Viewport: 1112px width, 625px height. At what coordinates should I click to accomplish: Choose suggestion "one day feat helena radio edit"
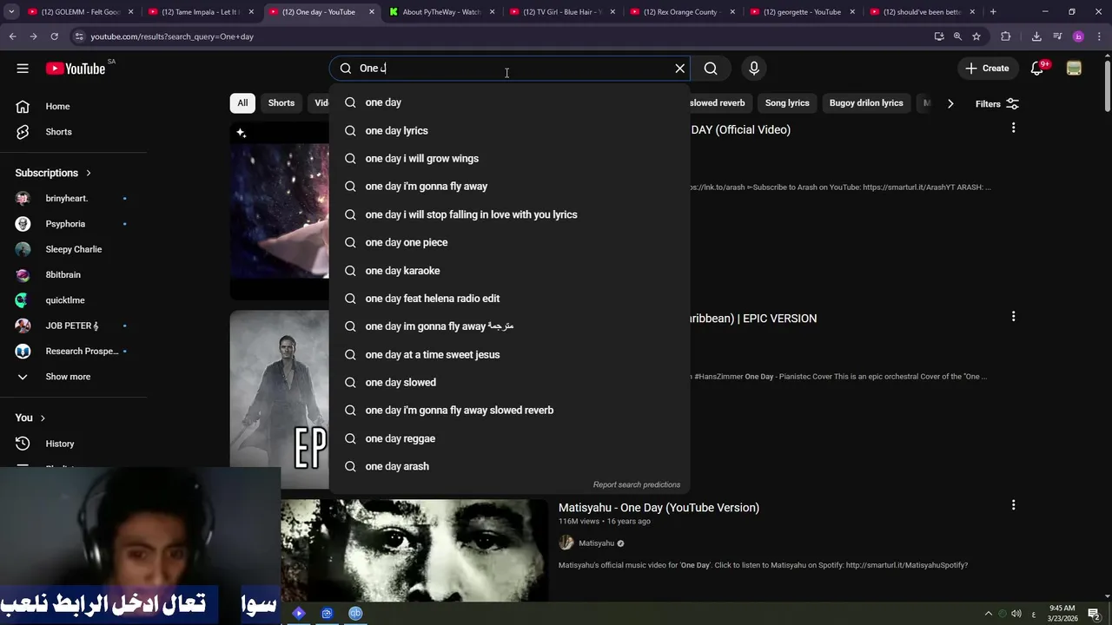510,298
